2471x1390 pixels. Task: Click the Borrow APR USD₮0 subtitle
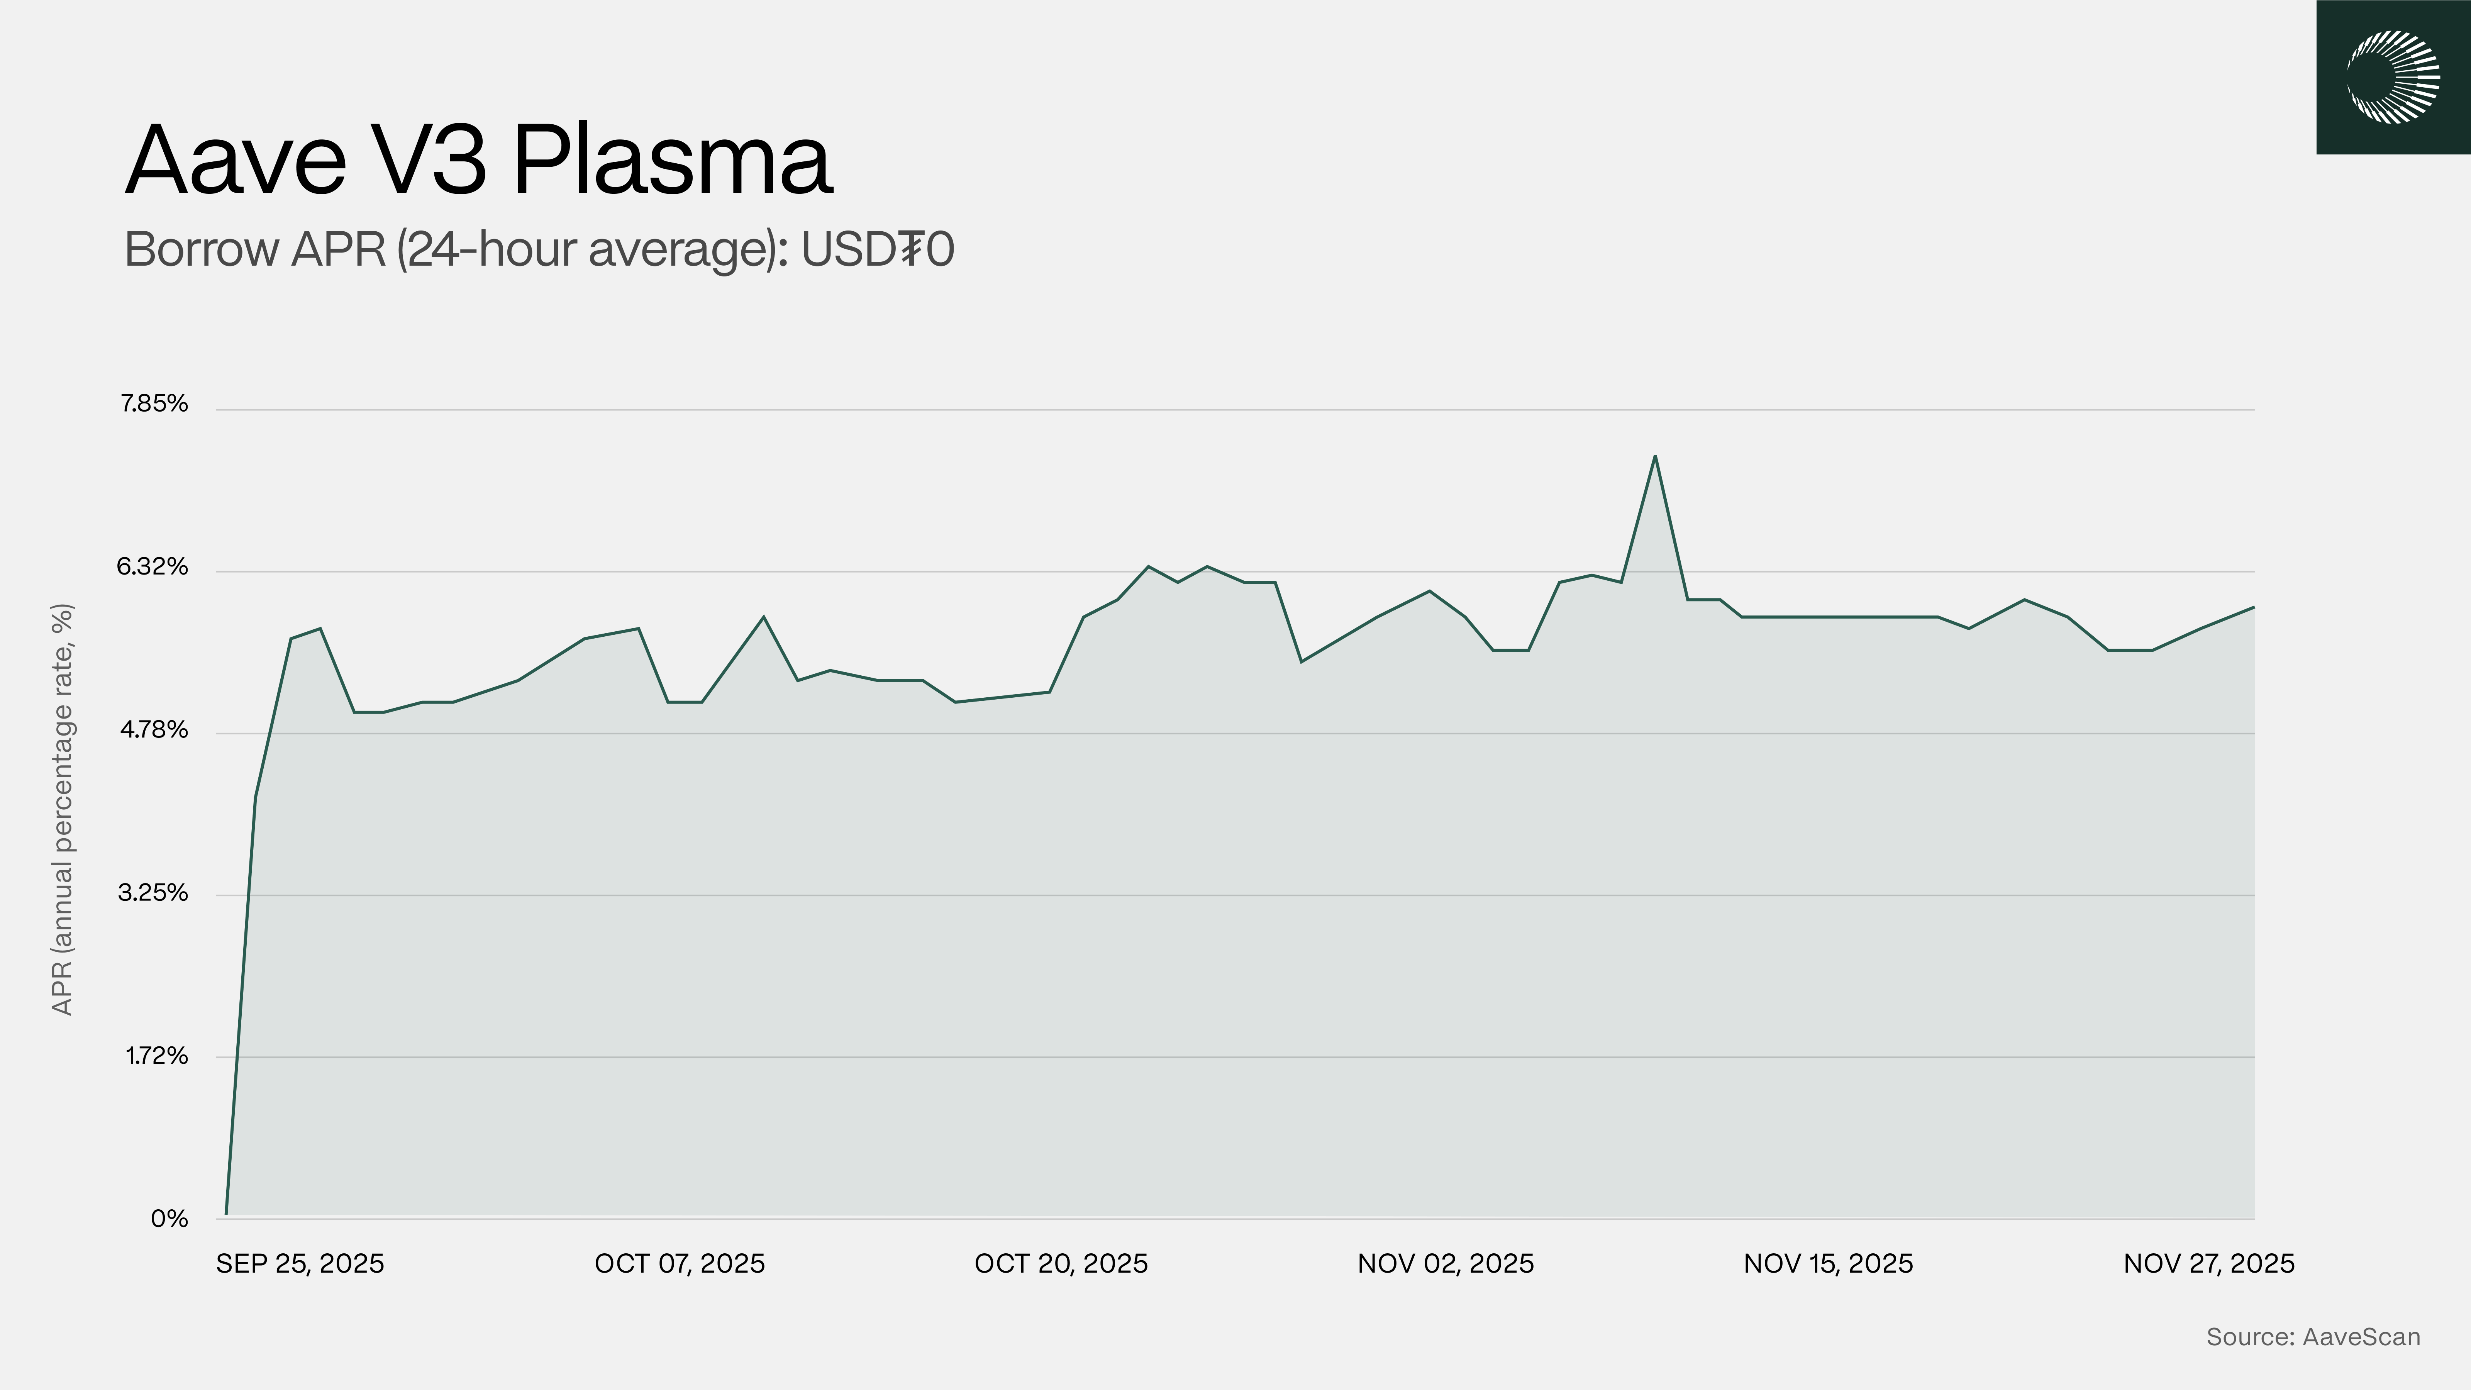pyautogui.click(x=539, y=249)
